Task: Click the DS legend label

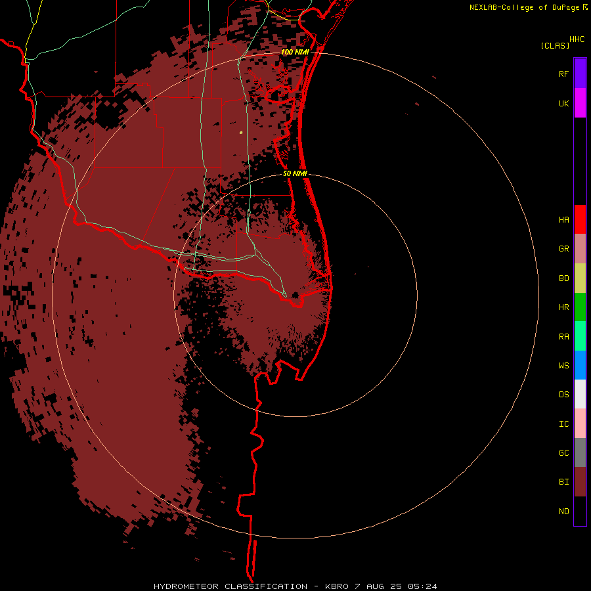Action: coord(563,395)
